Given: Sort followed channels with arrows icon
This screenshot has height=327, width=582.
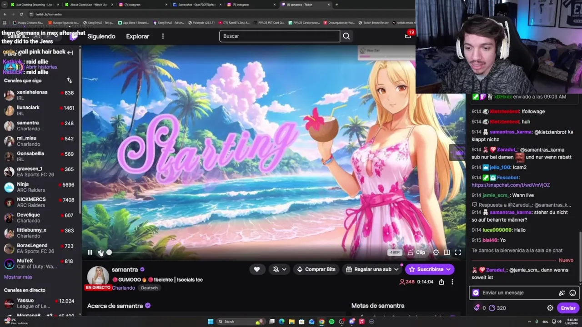Looking at the screenshot, I should pos(70,80).
